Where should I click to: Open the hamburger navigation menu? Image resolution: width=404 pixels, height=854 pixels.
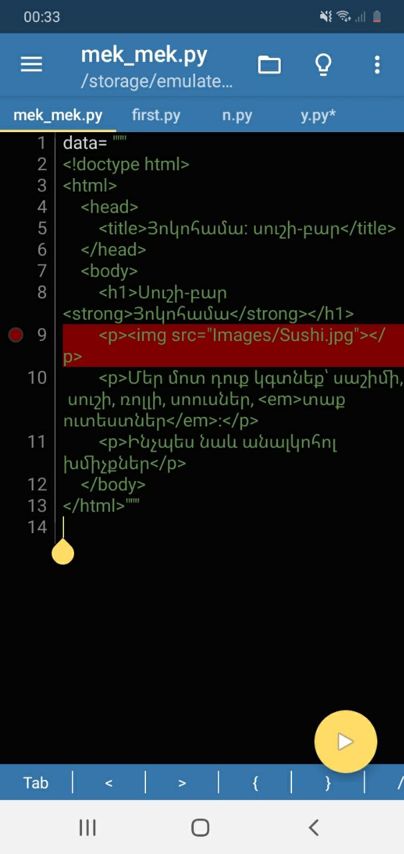pos(31,65)
